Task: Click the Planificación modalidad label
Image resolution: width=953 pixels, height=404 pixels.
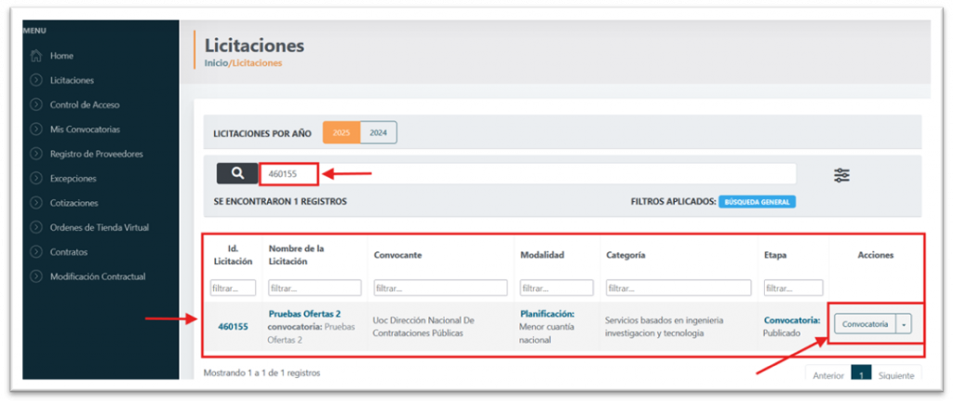Action: pos(547,314)
